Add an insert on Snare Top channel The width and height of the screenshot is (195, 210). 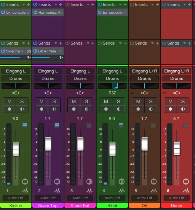[x=61, y=4]
